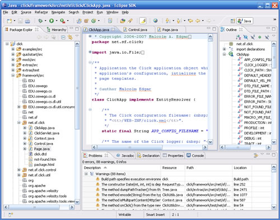Select click.dtd file in Package Explorer
This screenshot has height=220, width=280.
(x=40, y=154)
